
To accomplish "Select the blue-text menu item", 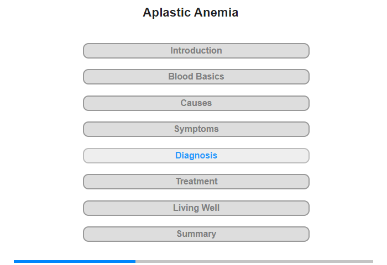I will coord(196,156).
